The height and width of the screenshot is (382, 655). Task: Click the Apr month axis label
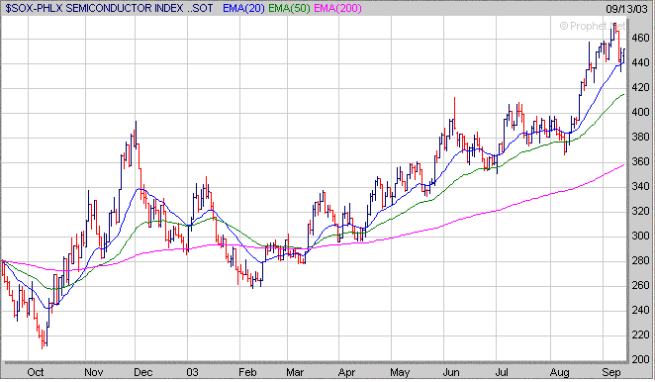coord(346,372)
